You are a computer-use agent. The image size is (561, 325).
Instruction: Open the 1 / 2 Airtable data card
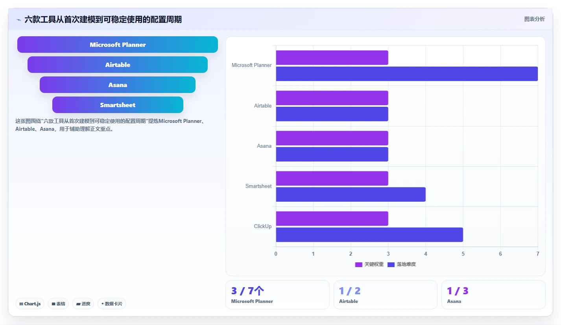click(386, 295)
